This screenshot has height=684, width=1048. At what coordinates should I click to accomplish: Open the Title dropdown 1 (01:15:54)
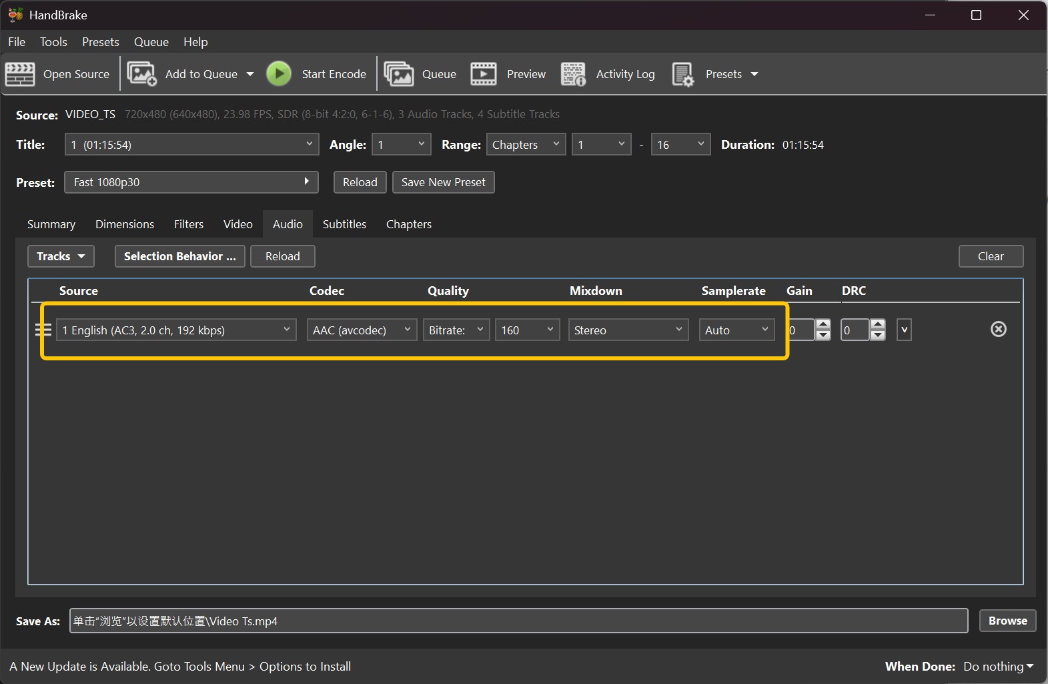pos(191,144)
